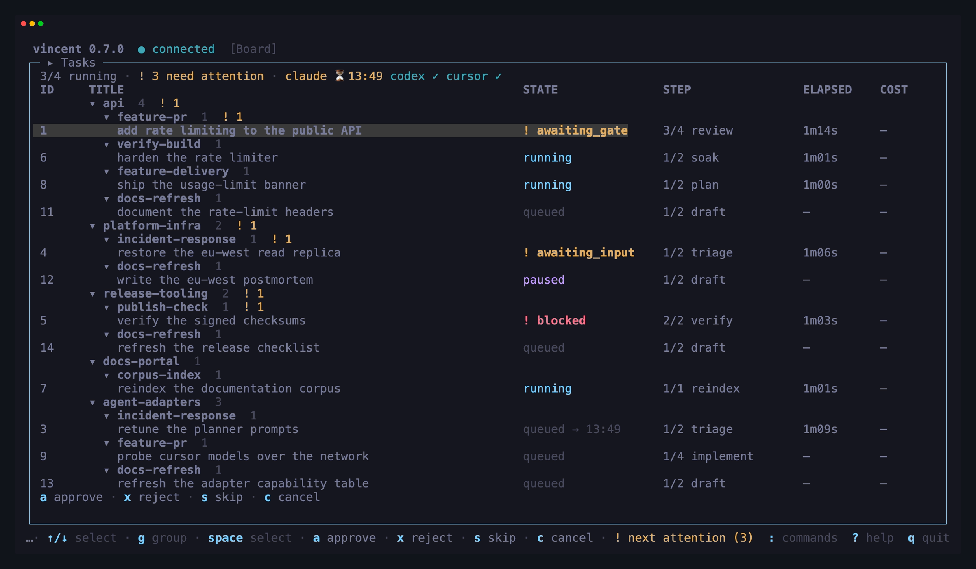This screenshot has height=569, width=976.
Task: Select task 'restore the eu-west read replica'
Action: coord(229,253)
